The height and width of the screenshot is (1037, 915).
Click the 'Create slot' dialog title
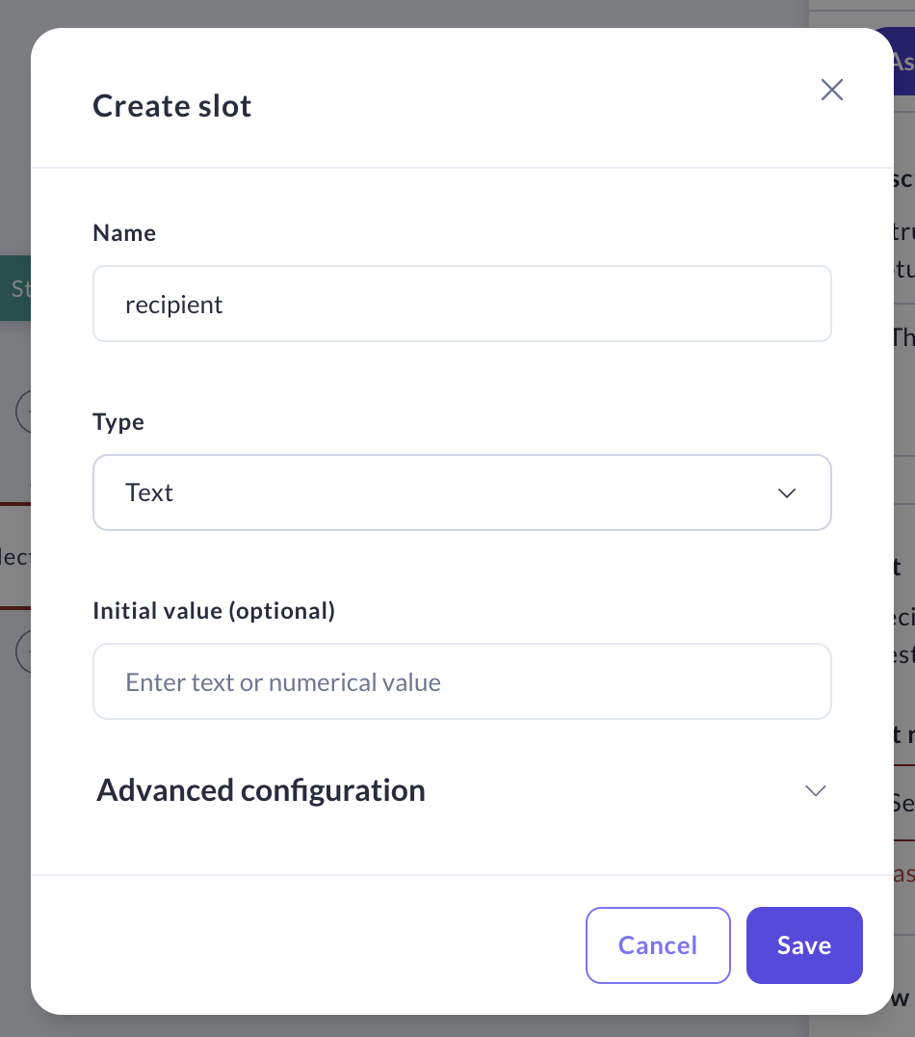[x=172, y=106]
